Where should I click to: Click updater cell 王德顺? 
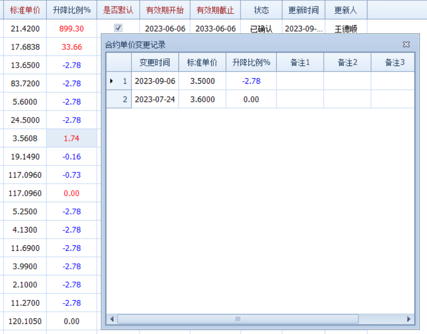346,28
